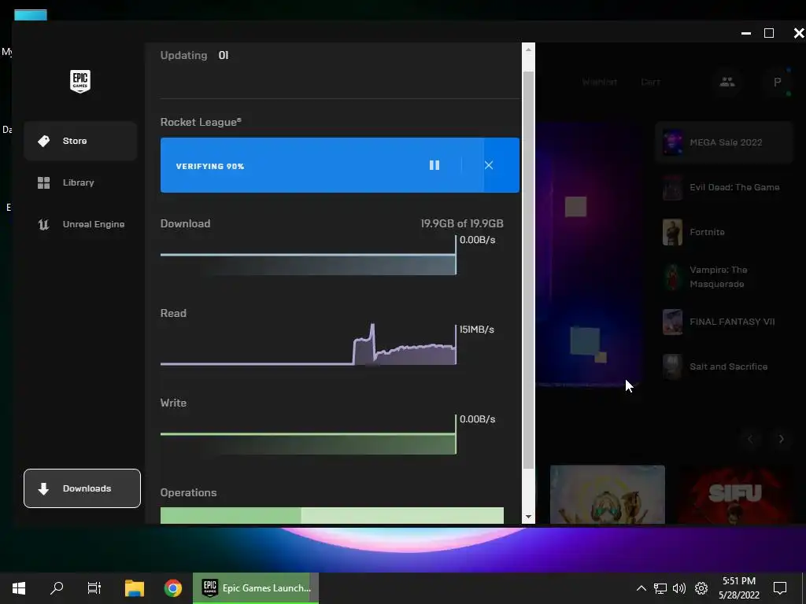Click the downloads panel scrollbar thumb
The image size is (806, 604).
point(528,271)
